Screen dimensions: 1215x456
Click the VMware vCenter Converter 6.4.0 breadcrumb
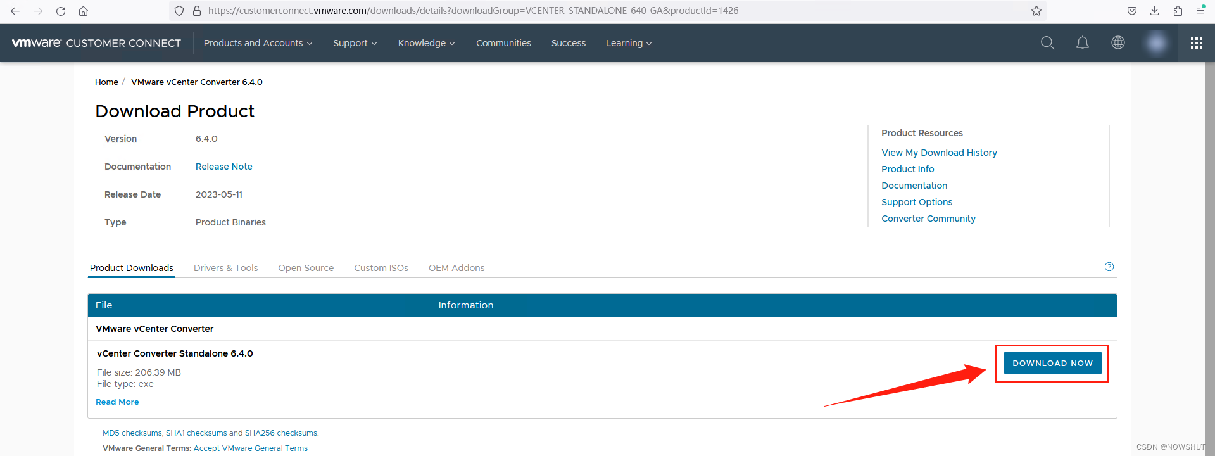tap(197, 82)
